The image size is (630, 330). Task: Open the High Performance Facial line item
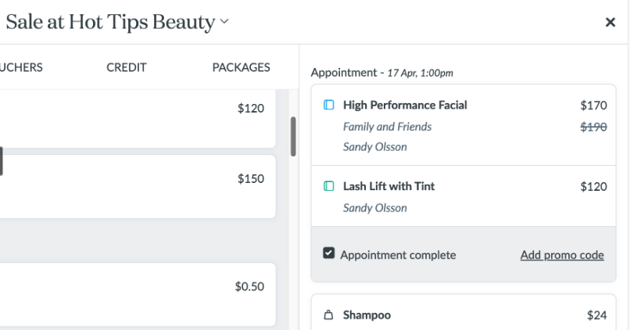point(464,125)
